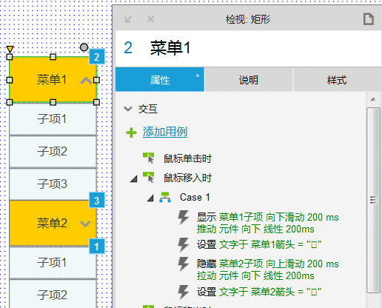The width and height of the screenshot is (382, 308).
Task: Click footnote badge 3 on 菜单2
Action: point(97,201)
